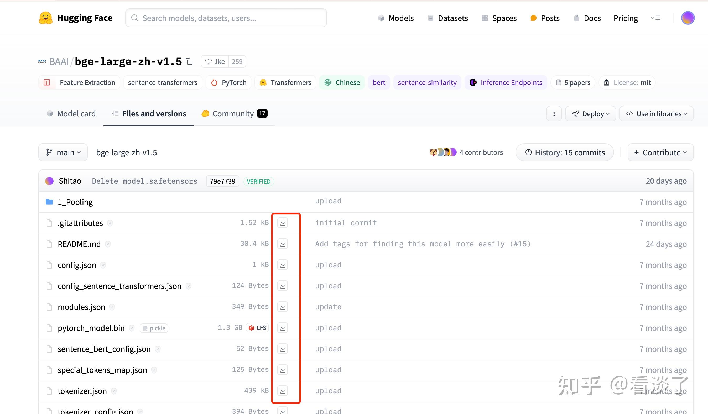Expand the navigation overflow menu
Image resolution: width=708 pixels, height=414 pixels.
[656, 18]
